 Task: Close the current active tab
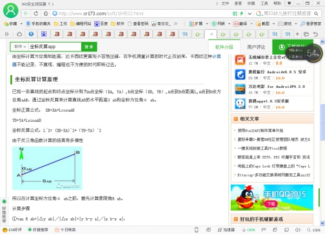click(211, 34)
